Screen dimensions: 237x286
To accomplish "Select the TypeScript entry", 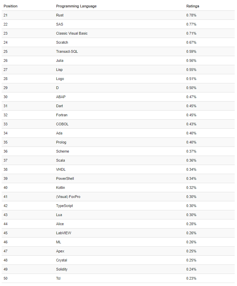I will tap(64, 206).
